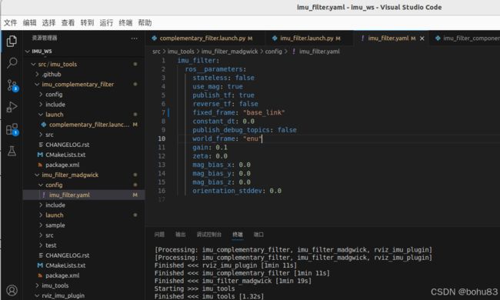
Task: Click src in the breadcrumb path
Action: pyautogui.click(x=156, y=52)
